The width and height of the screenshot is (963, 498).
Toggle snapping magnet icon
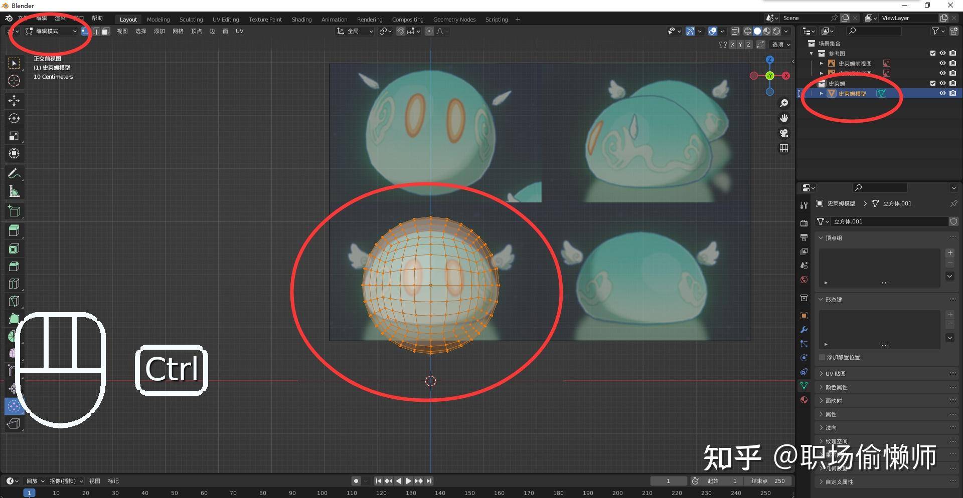[401, 31]
